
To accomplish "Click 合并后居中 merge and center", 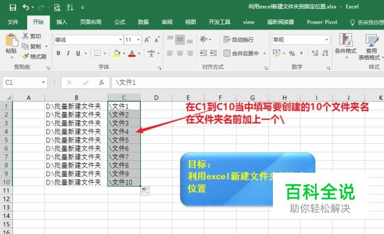I will tap(241, 53).
